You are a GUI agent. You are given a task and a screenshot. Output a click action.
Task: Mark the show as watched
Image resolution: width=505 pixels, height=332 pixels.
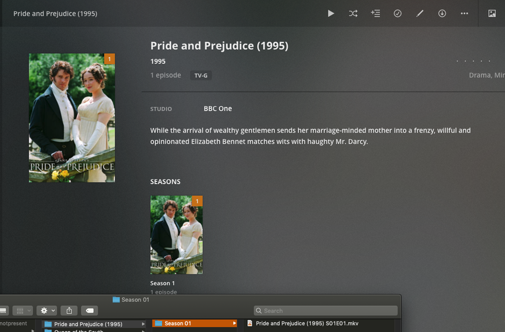[x=397, y=13]
